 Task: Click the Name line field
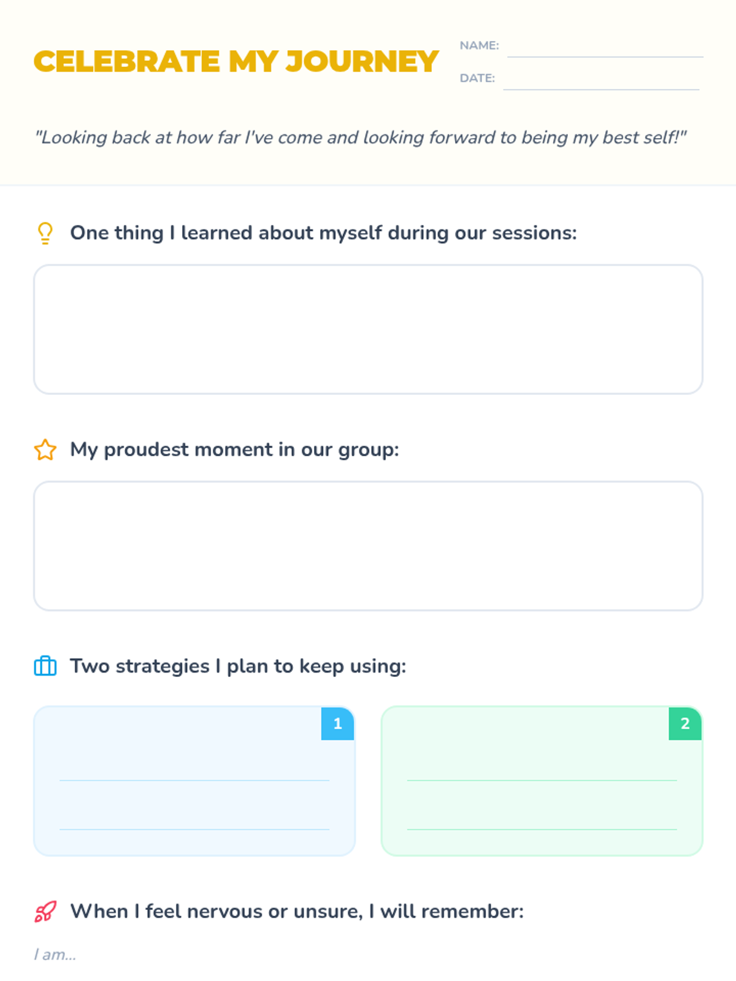tap(605, 48)
